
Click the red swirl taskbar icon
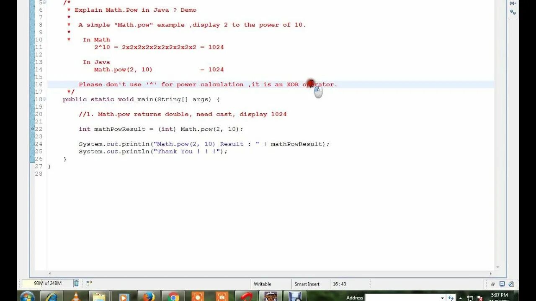247,296
